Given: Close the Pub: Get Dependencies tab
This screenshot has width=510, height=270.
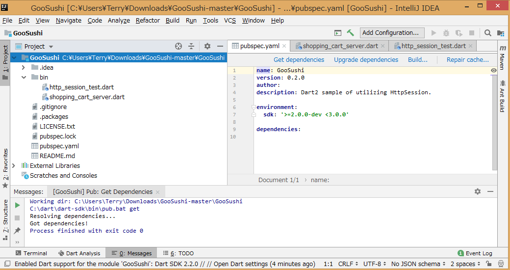Looking at the screenshot, I should [x=158, y=192].
